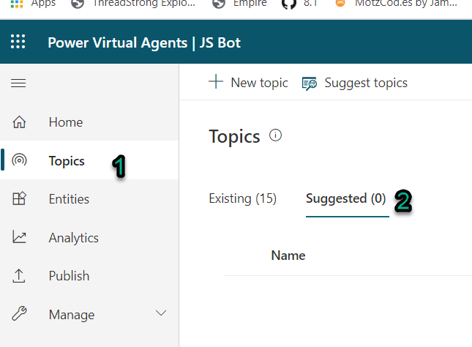This screenshot has height=347, width=472.
Task: Open Publish in the sidebar
Action: coord(89,275)
